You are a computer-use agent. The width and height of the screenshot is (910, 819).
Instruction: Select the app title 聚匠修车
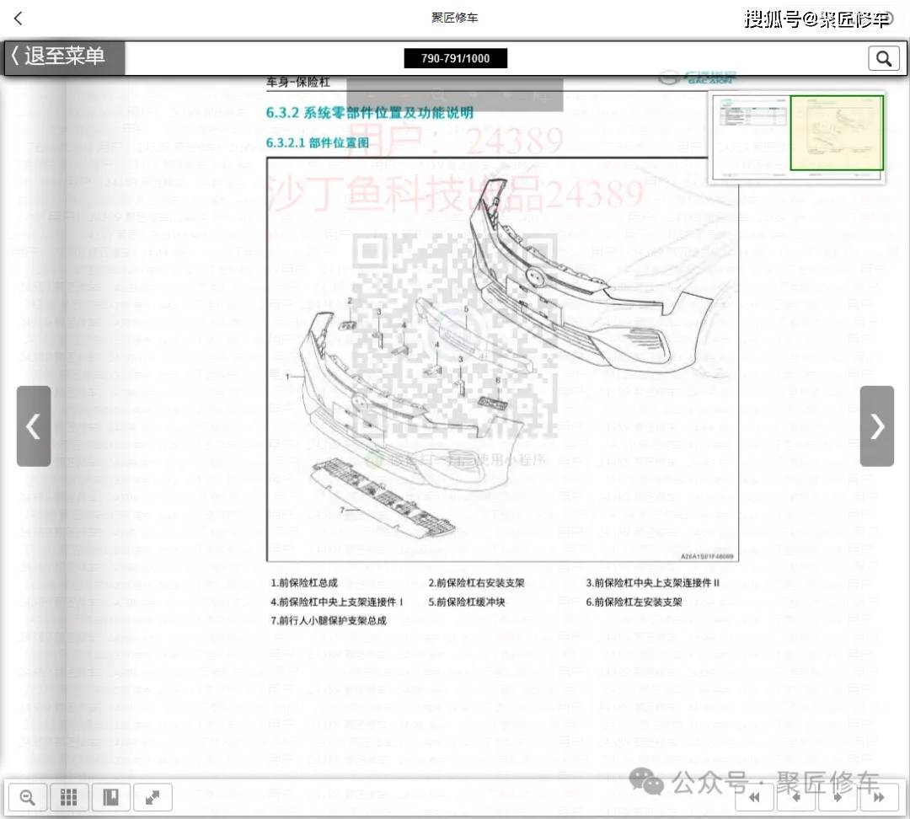455,18
